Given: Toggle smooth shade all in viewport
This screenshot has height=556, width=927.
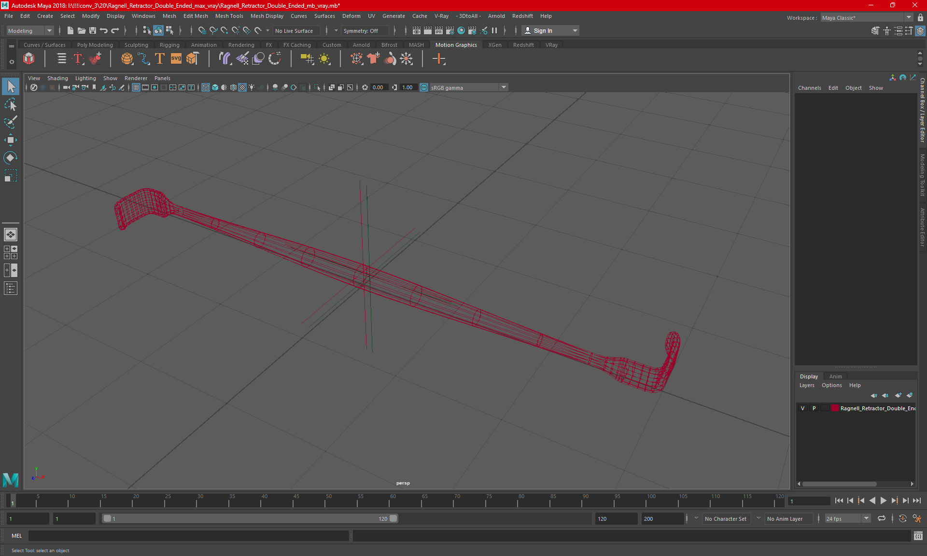Looking at the screenshot, I should tap(215, 87).
